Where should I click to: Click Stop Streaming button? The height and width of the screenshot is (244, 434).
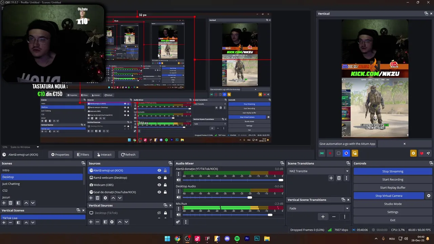pyautogui.click(x=393, y=171)
